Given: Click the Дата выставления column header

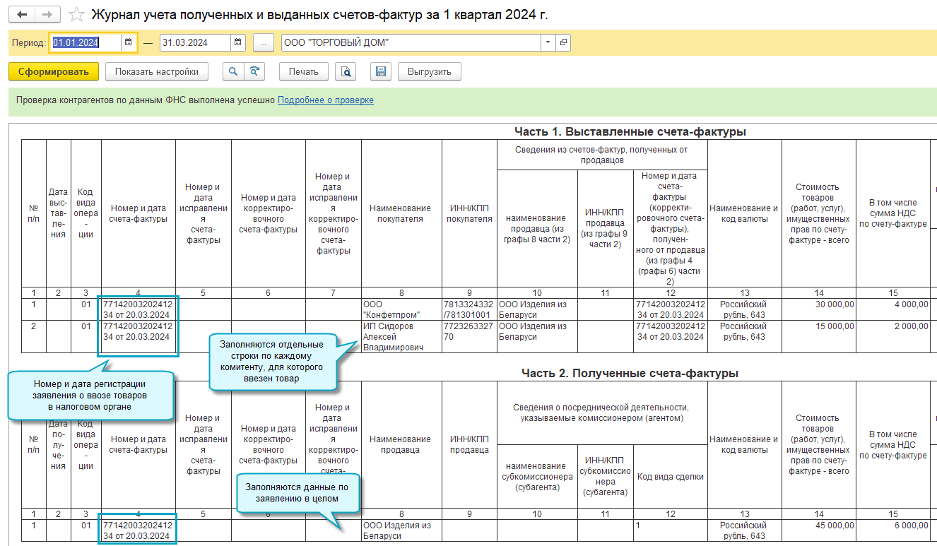Looking at the screenshot, I should tap(59, 213).
